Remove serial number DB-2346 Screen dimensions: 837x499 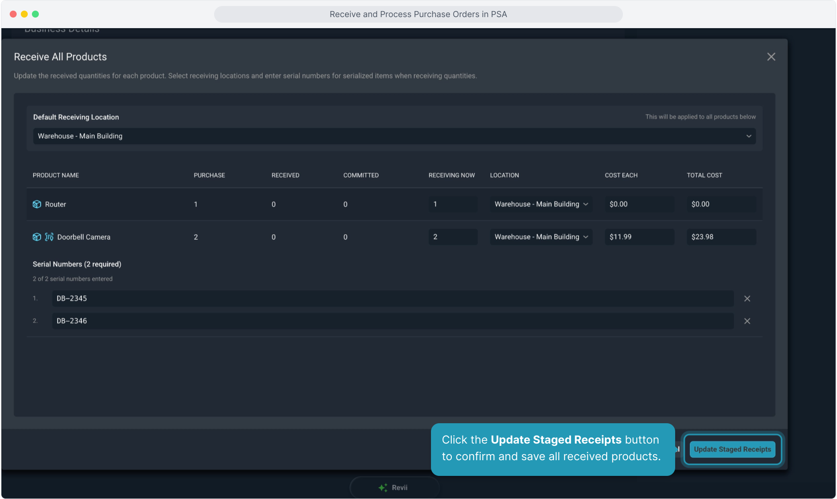pyautogui.click(x=747, y=321)
